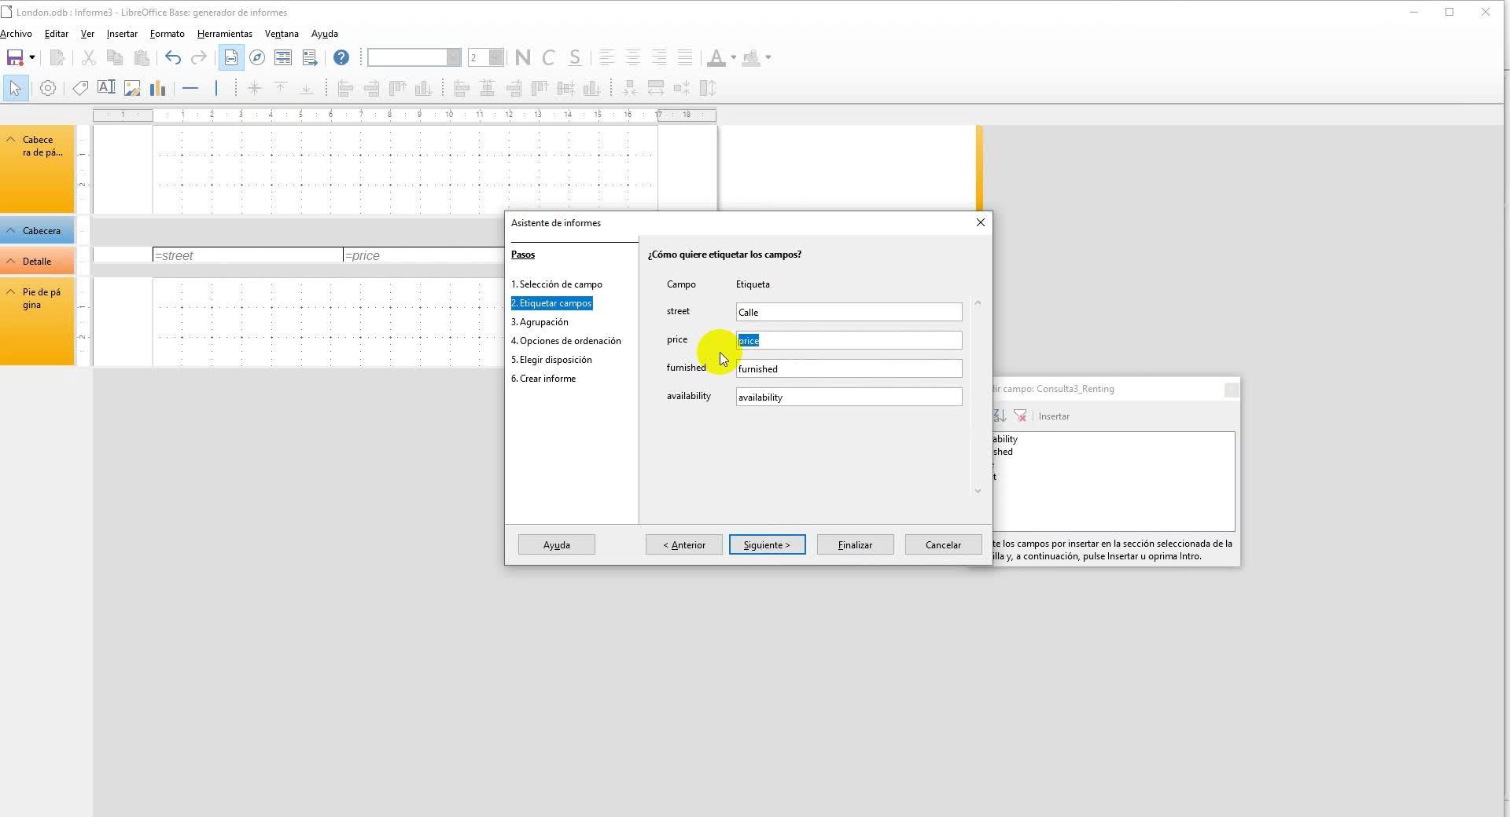Image resolution: width=1510 pixels, height=817 pixels.
Task: Open the Editar menu
Action: pyautogui.click(x=57, y=34)
